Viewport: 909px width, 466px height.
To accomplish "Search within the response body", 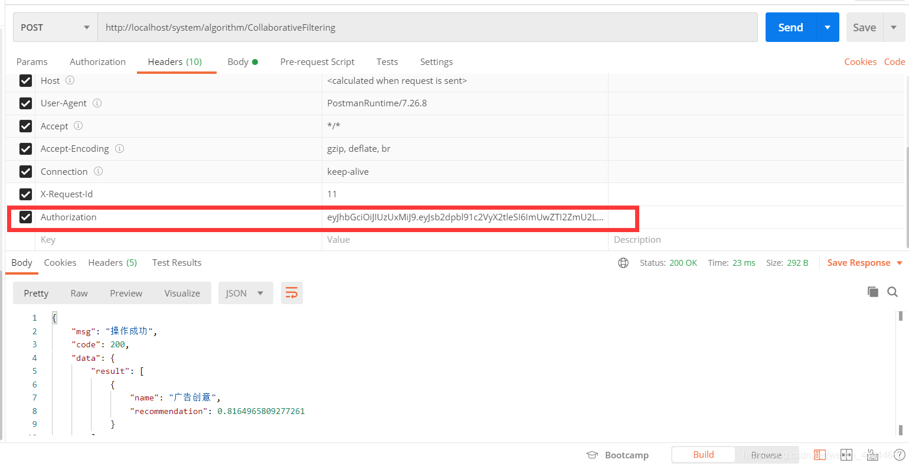I will click(892, 292).
